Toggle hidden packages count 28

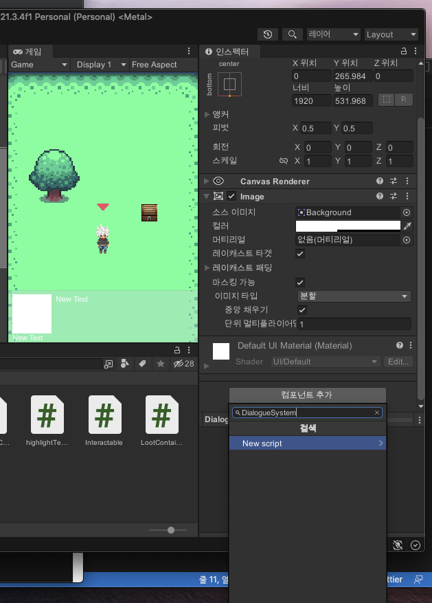pos(183,364)
